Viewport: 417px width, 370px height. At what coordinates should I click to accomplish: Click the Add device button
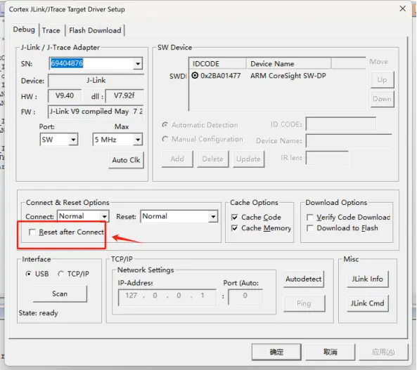click(x=177, y=159)
